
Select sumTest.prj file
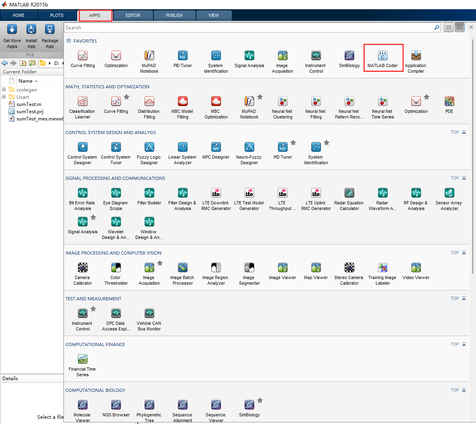pos(30,111)
